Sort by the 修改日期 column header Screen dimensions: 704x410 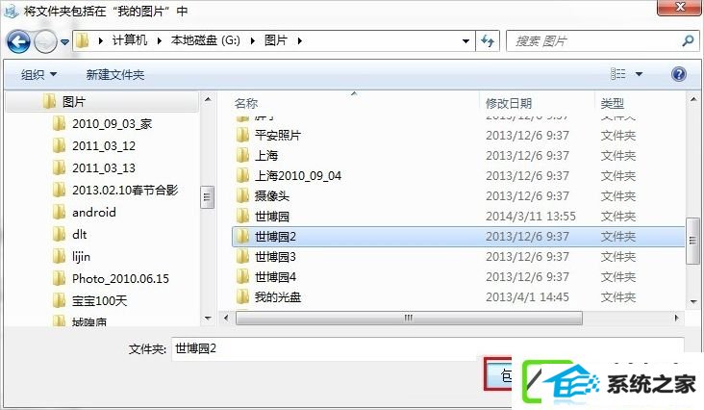pyautogui.click(x=509, y=104)
